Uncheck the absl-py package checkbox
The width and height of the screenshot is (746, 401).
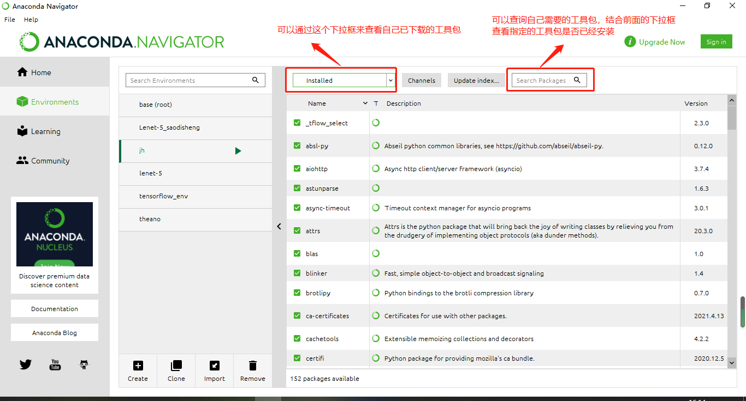(297, 145)
